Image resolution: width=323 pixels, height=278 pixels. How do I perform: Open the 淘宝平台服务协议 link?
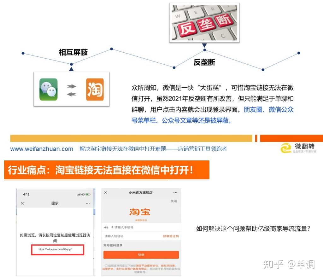tap(147, 265)
